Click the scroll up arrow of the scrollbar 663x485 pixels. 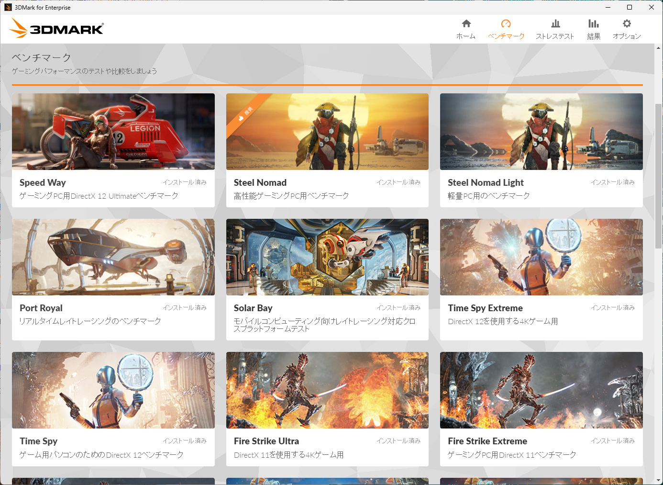[659, 48]
